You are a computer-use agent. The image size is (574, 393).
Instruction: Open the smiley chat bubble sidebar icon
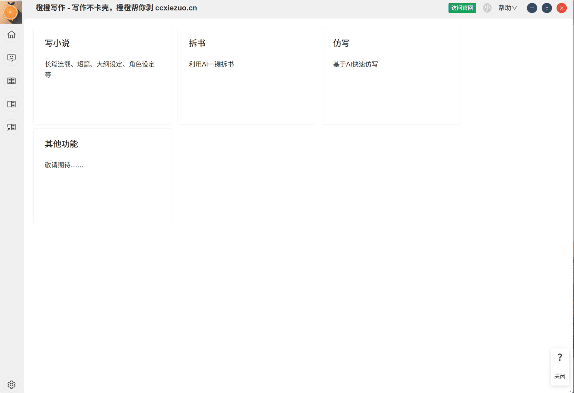(x=12, y=58)
